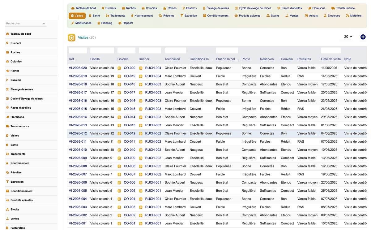Open Planning in top navigation
This screenshot has width=371, height=230.
pyautogui.click(x=105, y=23)
